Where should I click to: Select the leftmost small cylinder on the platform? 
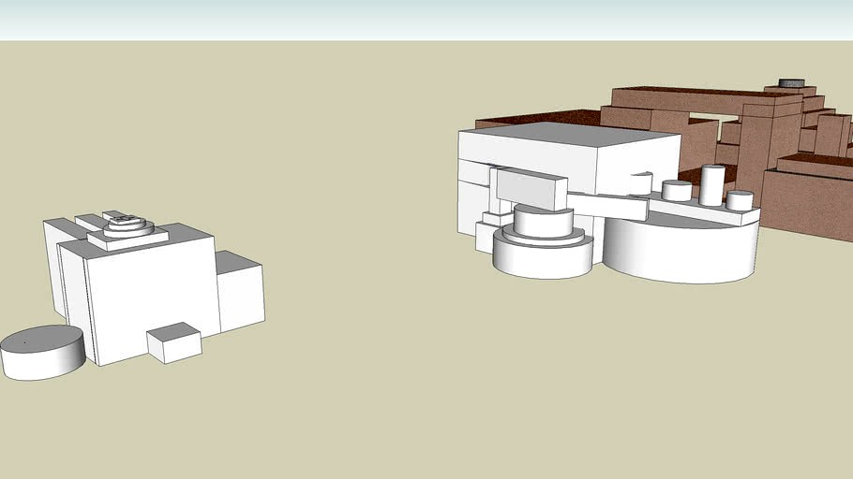(676, 191)
